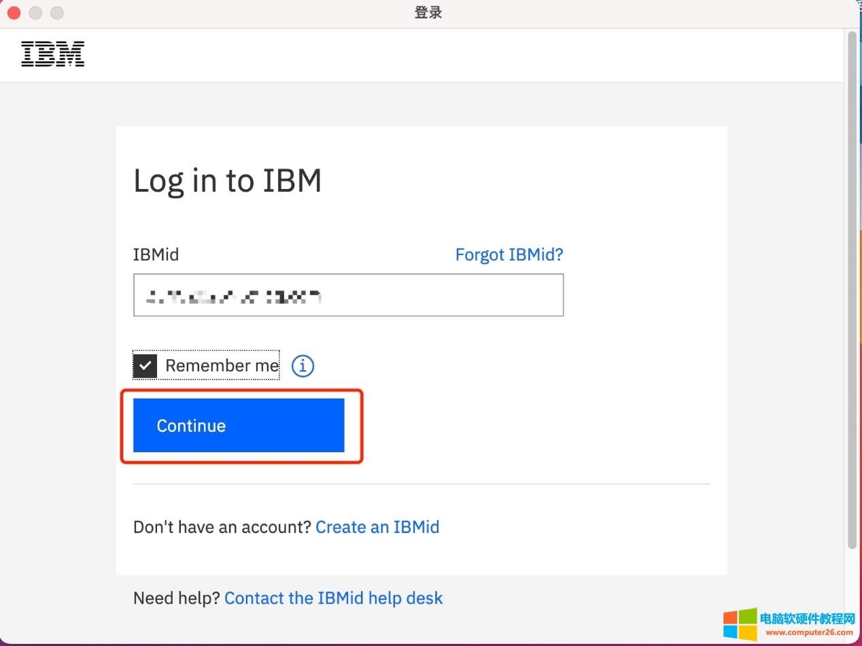Click the Windows logo watermark icon
This screenshot has height=646, width=862.
click(739, 624)
